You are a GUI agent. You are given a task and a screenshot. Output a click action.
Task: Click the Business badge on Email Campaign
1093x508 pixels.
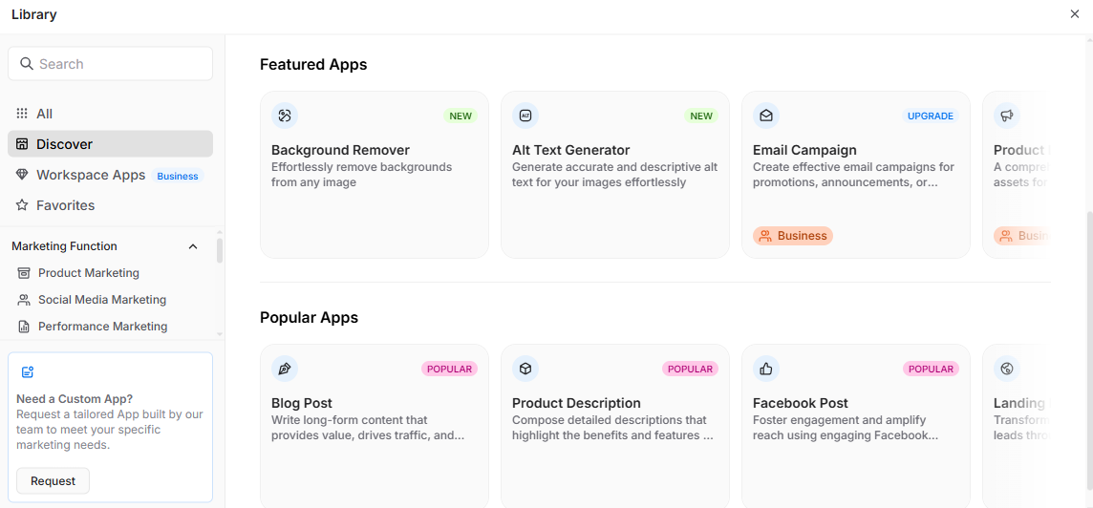pyautogui.click(x=793, y=236)
